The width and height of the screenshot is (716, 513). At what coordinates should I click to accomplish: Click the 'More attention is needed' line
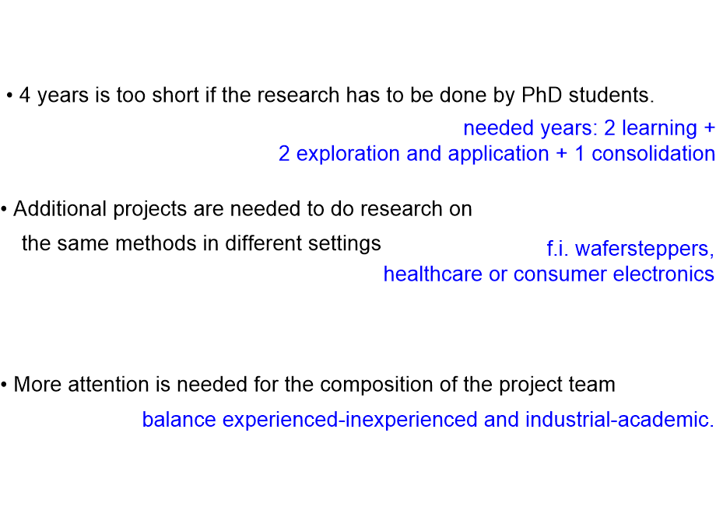pos(314,385)
